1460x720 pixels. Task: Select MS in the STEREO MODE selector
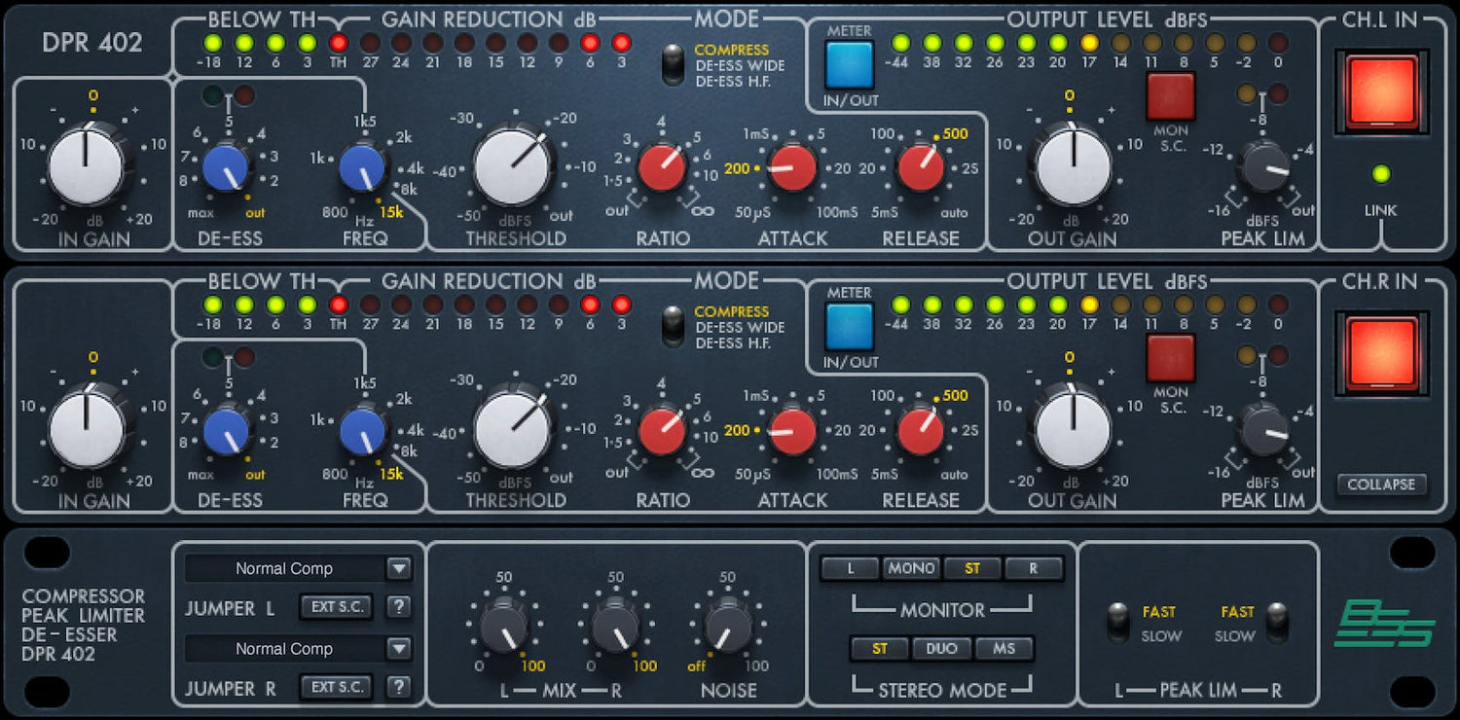pos(1004,649)
